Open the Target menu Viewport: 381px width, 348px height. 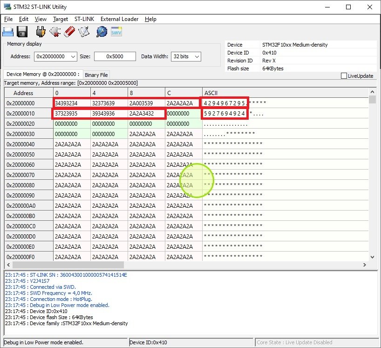(61, 19)
